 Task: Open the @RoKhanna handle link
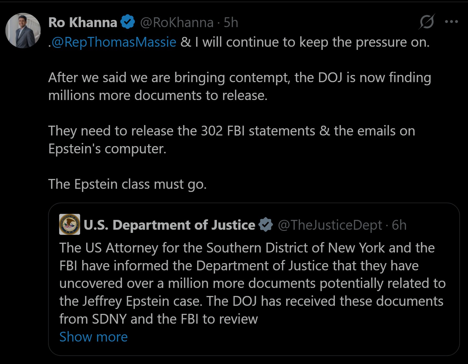click(177, 22)
